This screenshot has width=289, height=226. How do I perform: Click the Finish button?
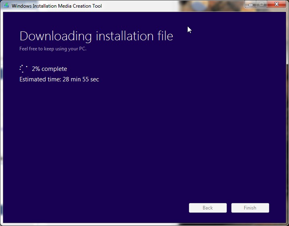coord(250,208)
